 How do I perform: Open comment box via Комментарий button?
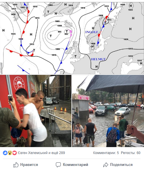tap(72, 165)
